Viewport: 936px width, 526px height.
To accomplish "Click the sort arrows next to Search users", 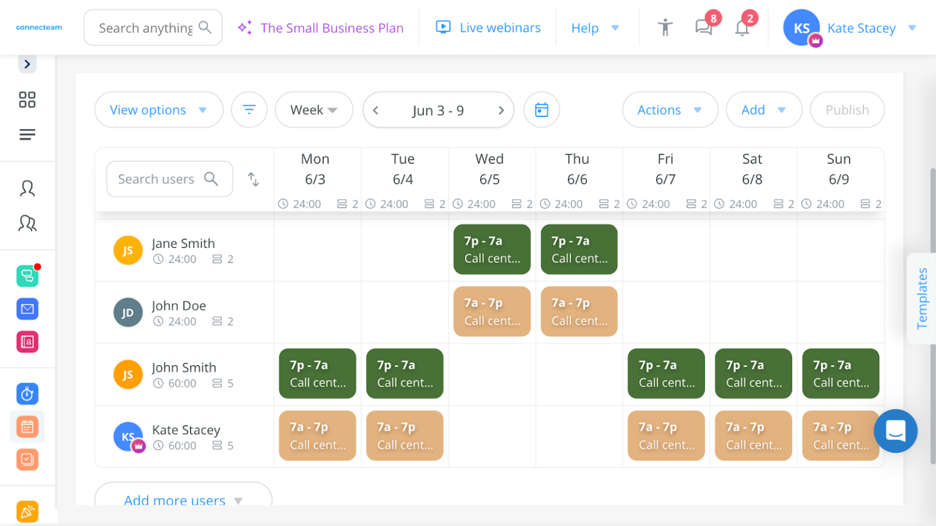I will [253, 180].
